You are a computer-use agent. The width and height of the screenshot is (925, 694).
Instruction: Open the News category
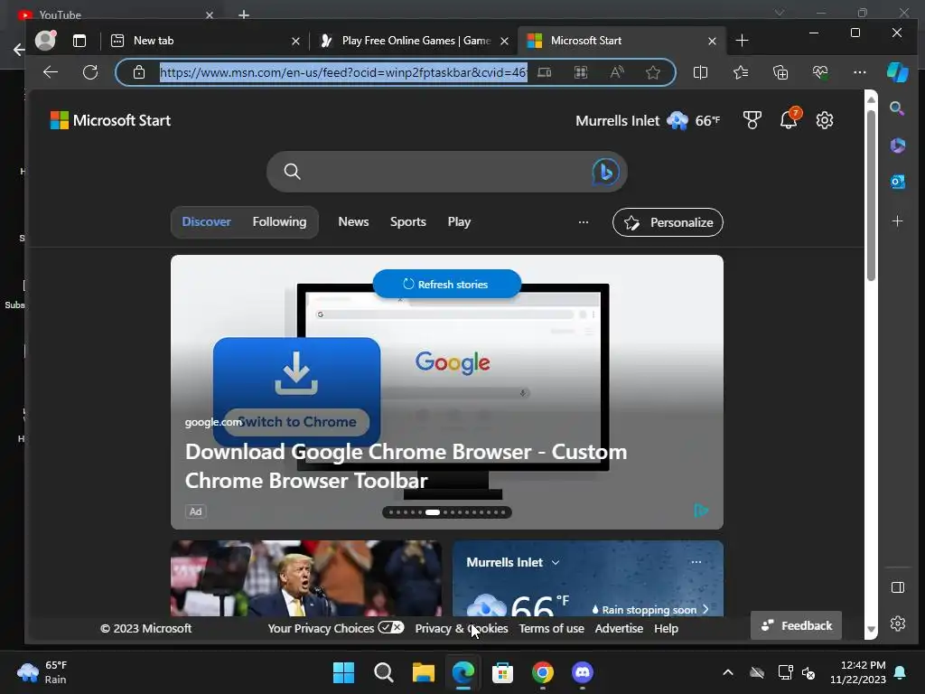[x=353, y=222]
